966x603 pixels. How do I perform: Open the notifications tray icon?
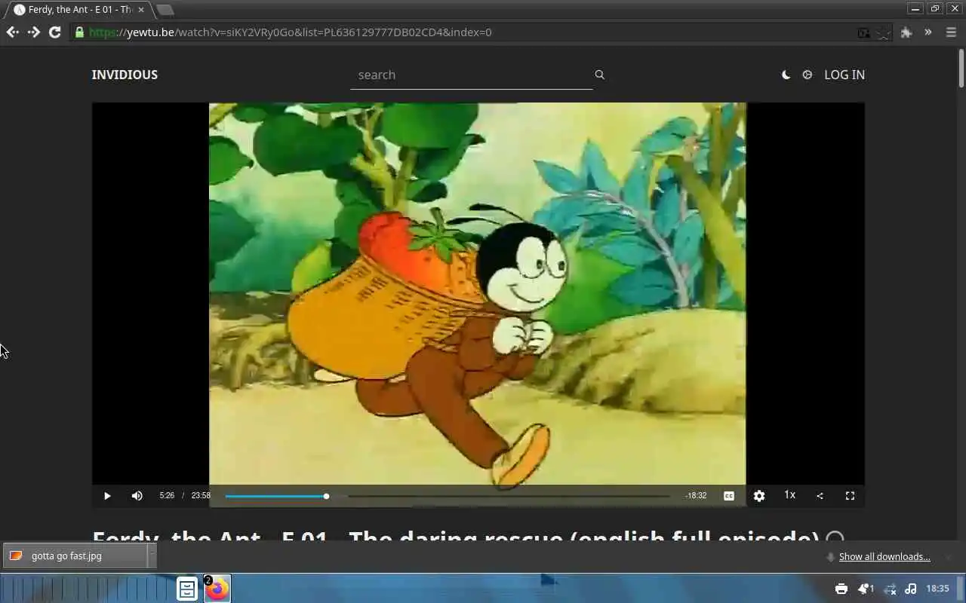click(x=865, y=589)
